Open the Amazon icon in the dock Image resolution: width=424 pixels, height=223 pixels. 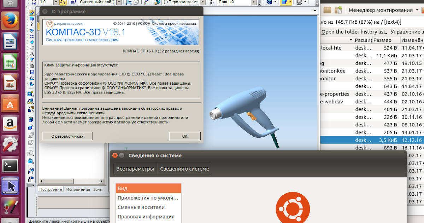coord(10,124)
